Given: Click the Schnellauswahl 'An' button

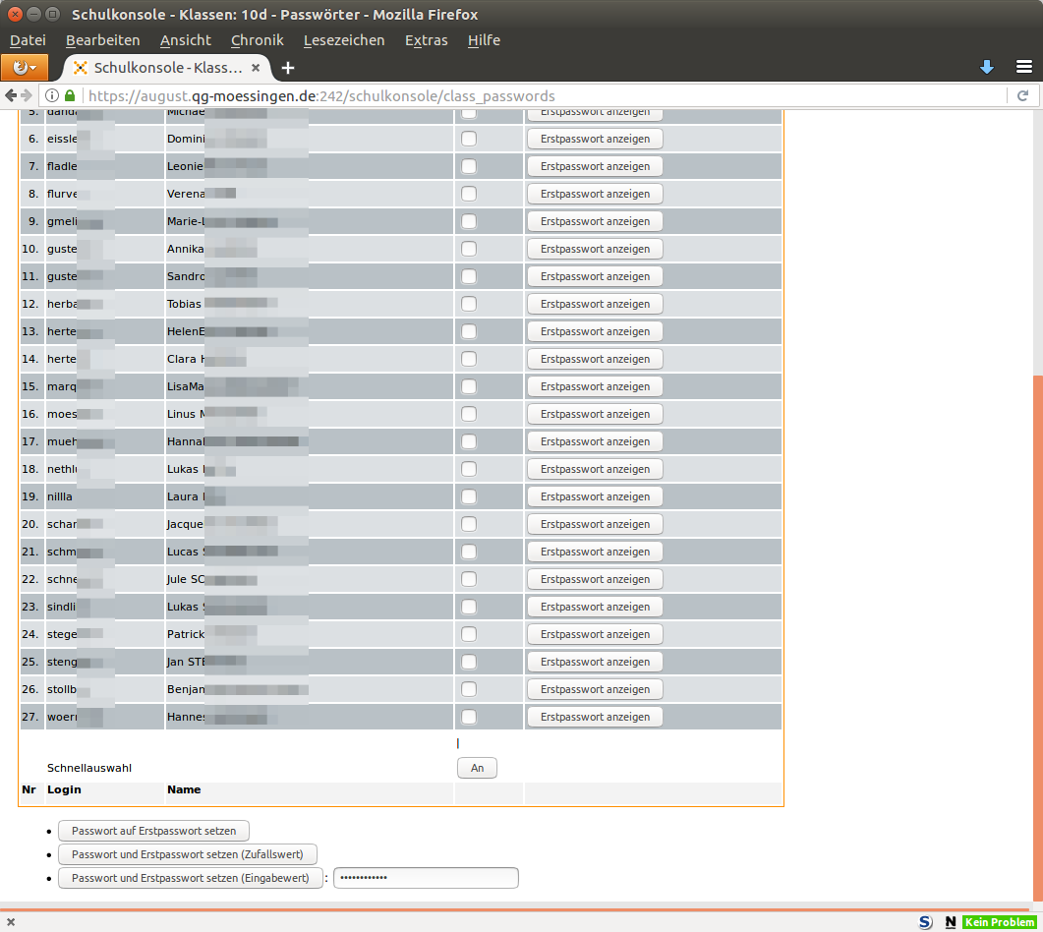Looking at the screenshot, I should [477, 768].
